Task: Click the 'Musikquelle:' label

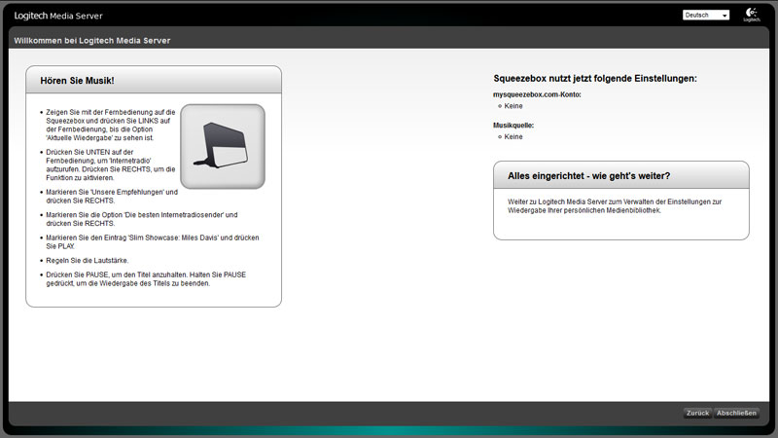Action: (x=513, y=126)
